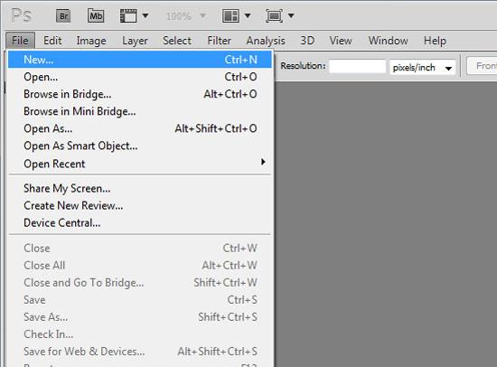Screen dimensions: 497x367
Task: Select Browse in Mini Bridge...
Action: pos(140,111)
